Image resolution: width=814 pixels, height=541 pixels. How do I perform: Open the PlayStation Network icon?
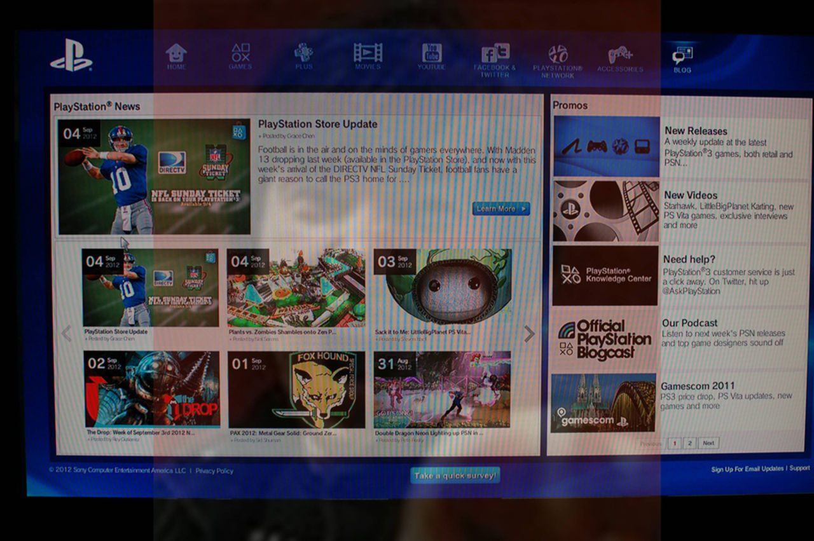click(x=558, y=53)
